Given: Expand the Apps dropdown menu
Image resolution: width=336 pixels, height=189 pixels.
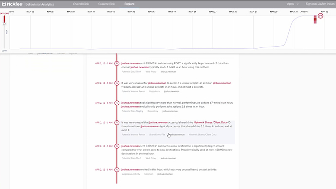Looking at the screenshot, I should click(x=293, y=4).
